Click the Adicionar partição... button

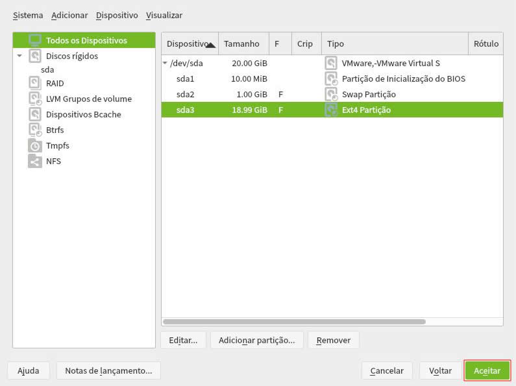point(256,340)
